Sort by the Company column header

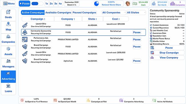click(x=68, y=19)
